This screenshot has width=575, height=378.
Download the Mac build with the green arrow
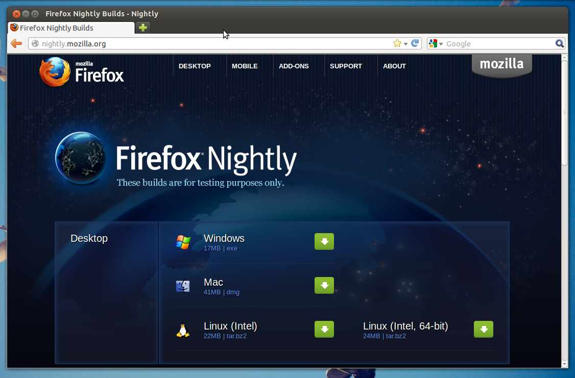[x=324, y=285]
